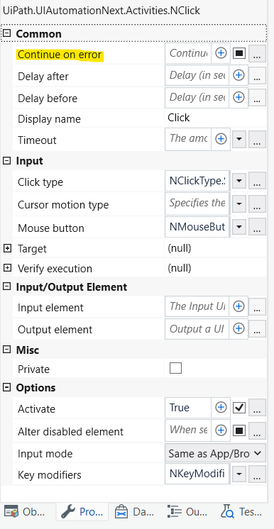Click the Key modifiers value field

coord(197,474)
